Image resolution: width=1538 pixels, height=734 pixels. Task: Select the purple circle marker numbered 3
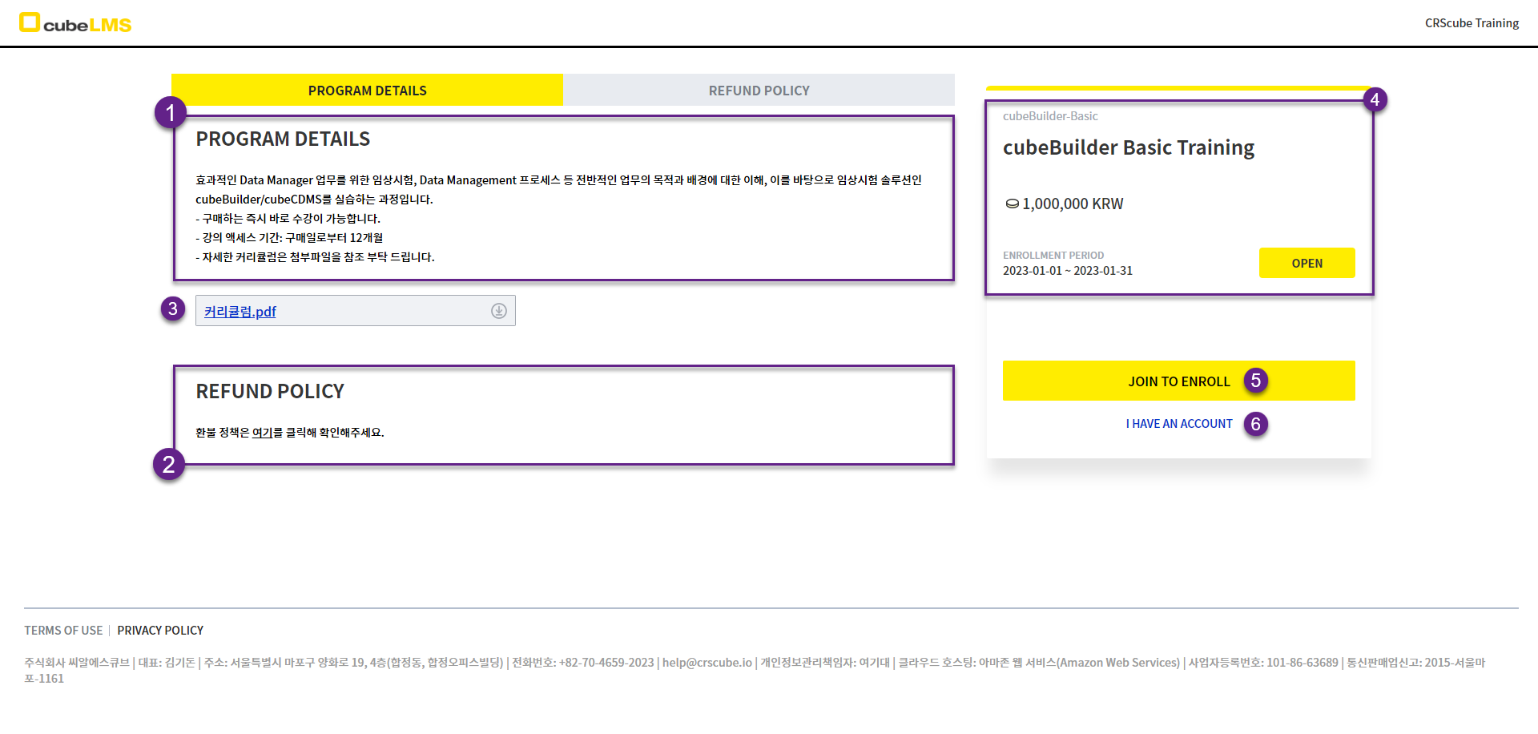pos(172,309)
